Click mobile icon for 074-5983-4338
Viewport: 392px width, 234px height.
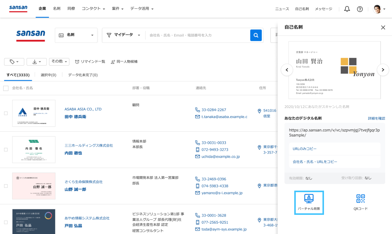point(198,186)
